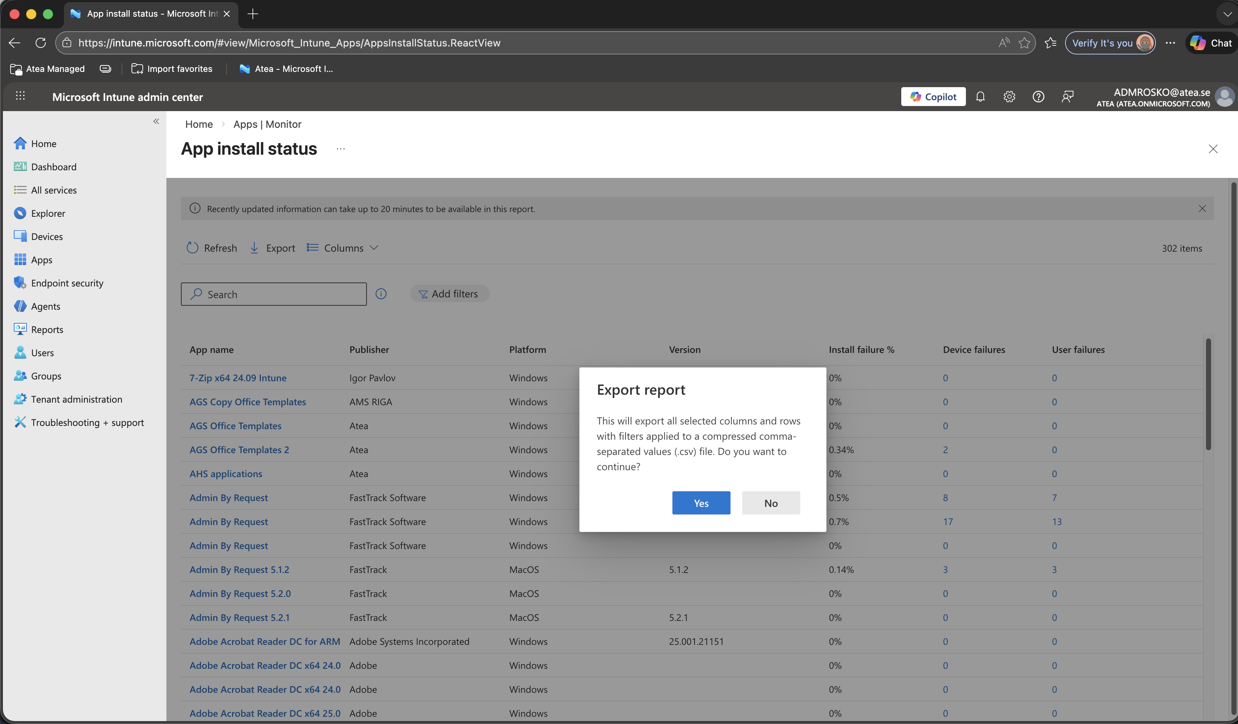Dismiss the info banner about report delay
Screen dimensions: 1238x724
(x=1202, y=208)
